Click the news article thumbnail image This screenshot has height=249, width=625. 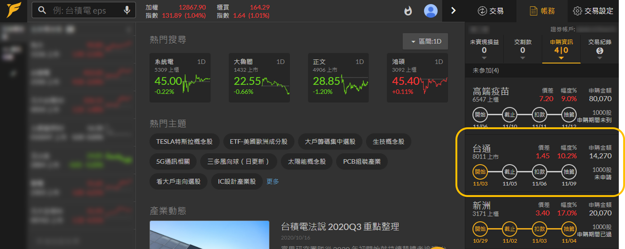[209, 235]
